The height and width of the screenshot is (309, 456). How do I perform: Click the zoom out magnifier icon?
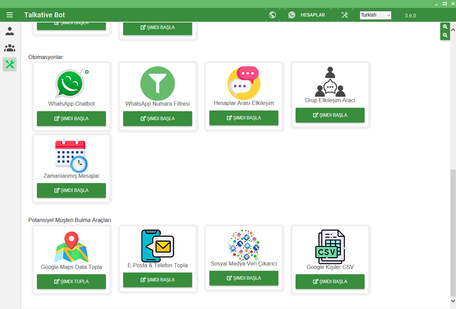[x=445, y=35]
